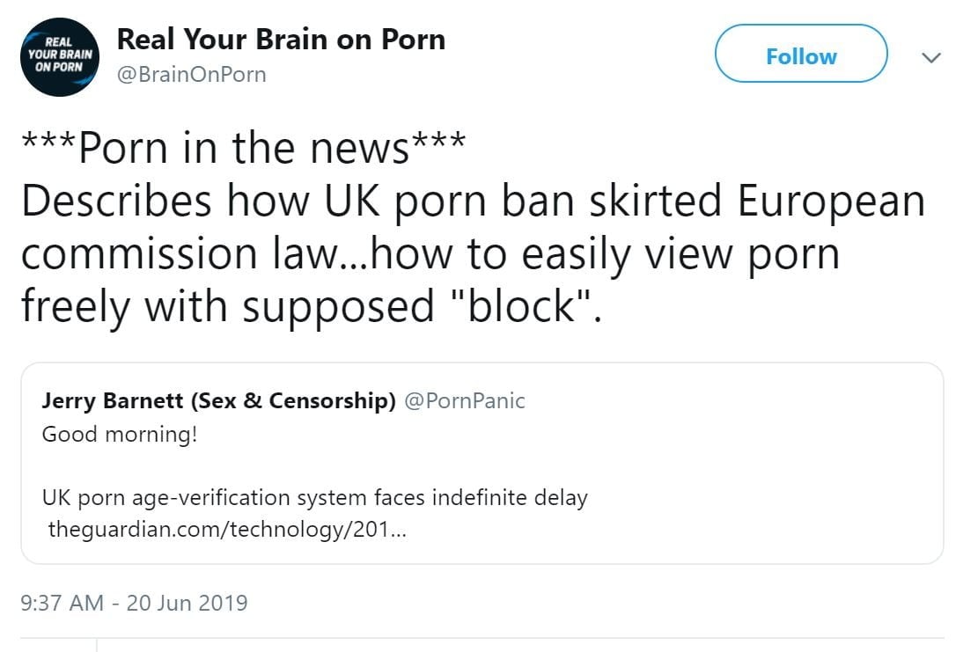The image size is (956, 652).
Task: Click the "***Porn in the news***" line
Action: (x=242, y=150)
